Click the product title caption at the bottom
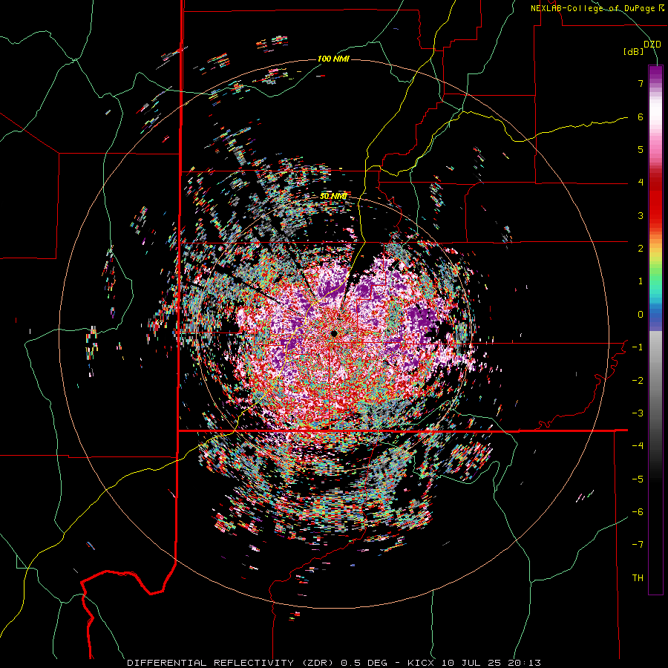Image resolution: width=668 pixels, height=668 pixels. pos(334,663)
